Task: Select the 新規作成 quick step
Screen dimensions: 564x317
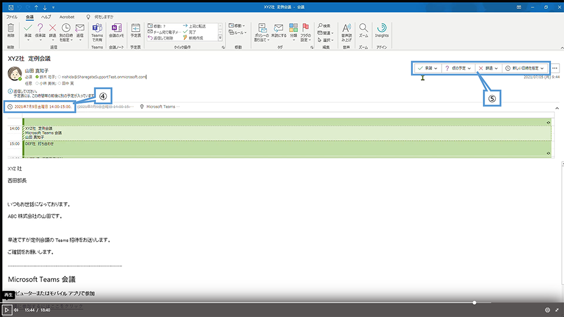Action: coord(193,38)
